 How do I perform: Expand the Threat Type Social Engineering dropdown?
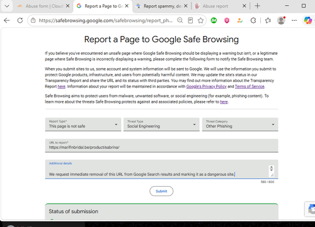click(x=161, y=124)
